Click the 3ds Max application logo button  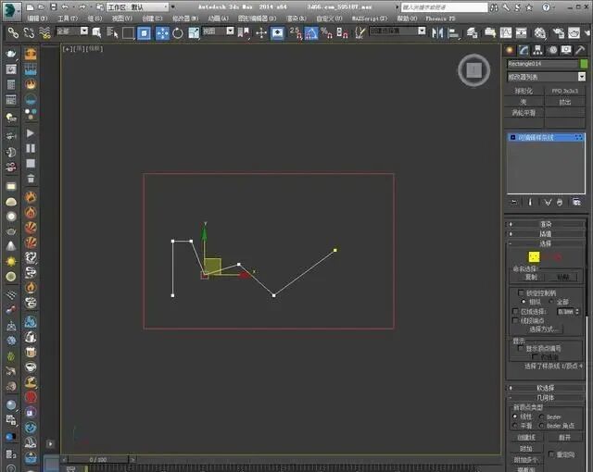click(12, 11)
